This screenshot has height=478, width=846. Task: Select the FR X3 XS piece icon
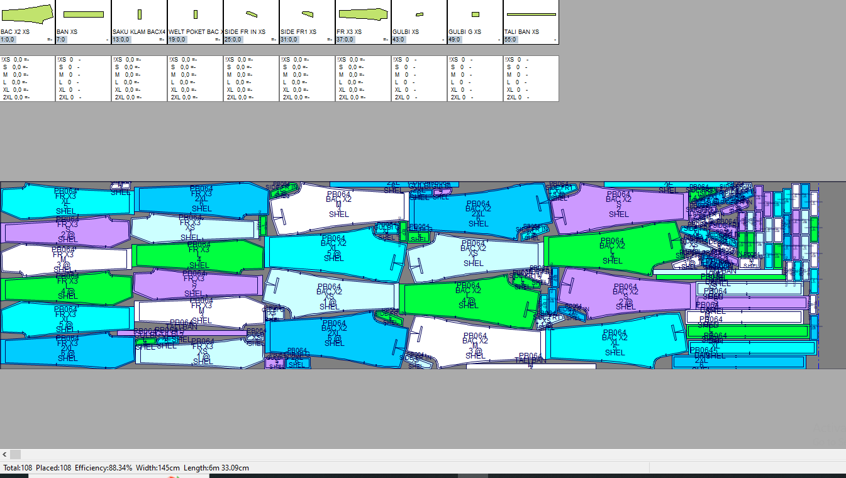(x=362, y=14)
